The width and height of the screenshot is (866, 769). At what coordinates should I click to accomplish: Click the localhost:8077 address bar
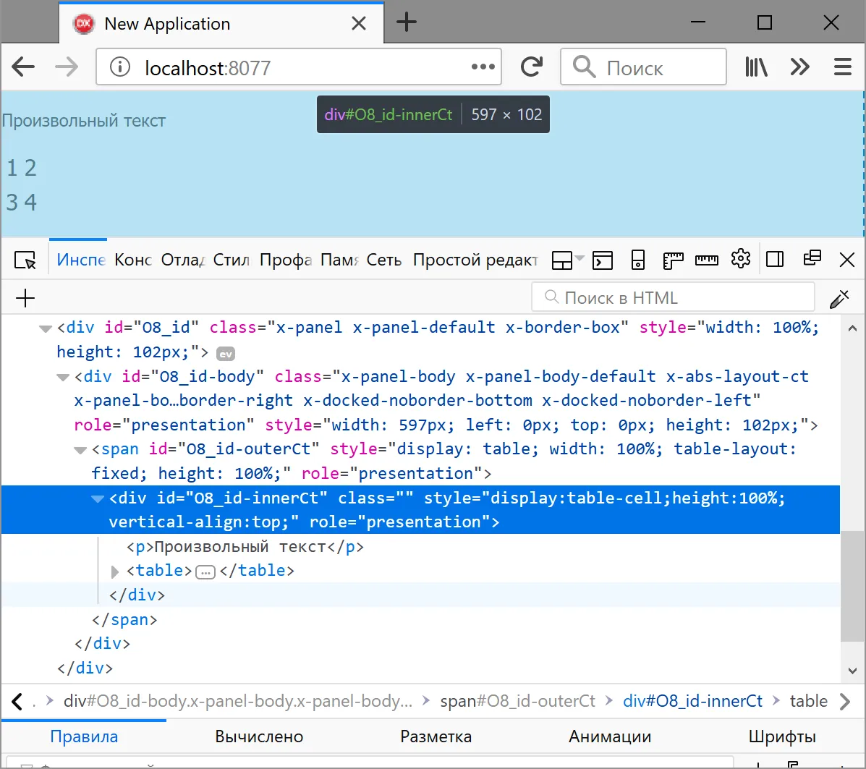[298, 67]
